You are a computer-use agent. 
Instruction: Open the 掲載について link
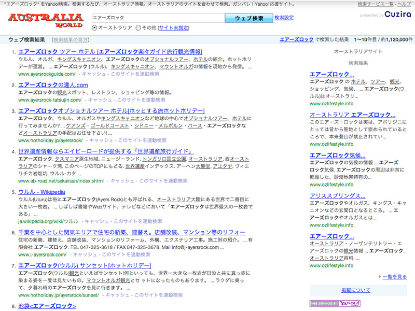356,290
